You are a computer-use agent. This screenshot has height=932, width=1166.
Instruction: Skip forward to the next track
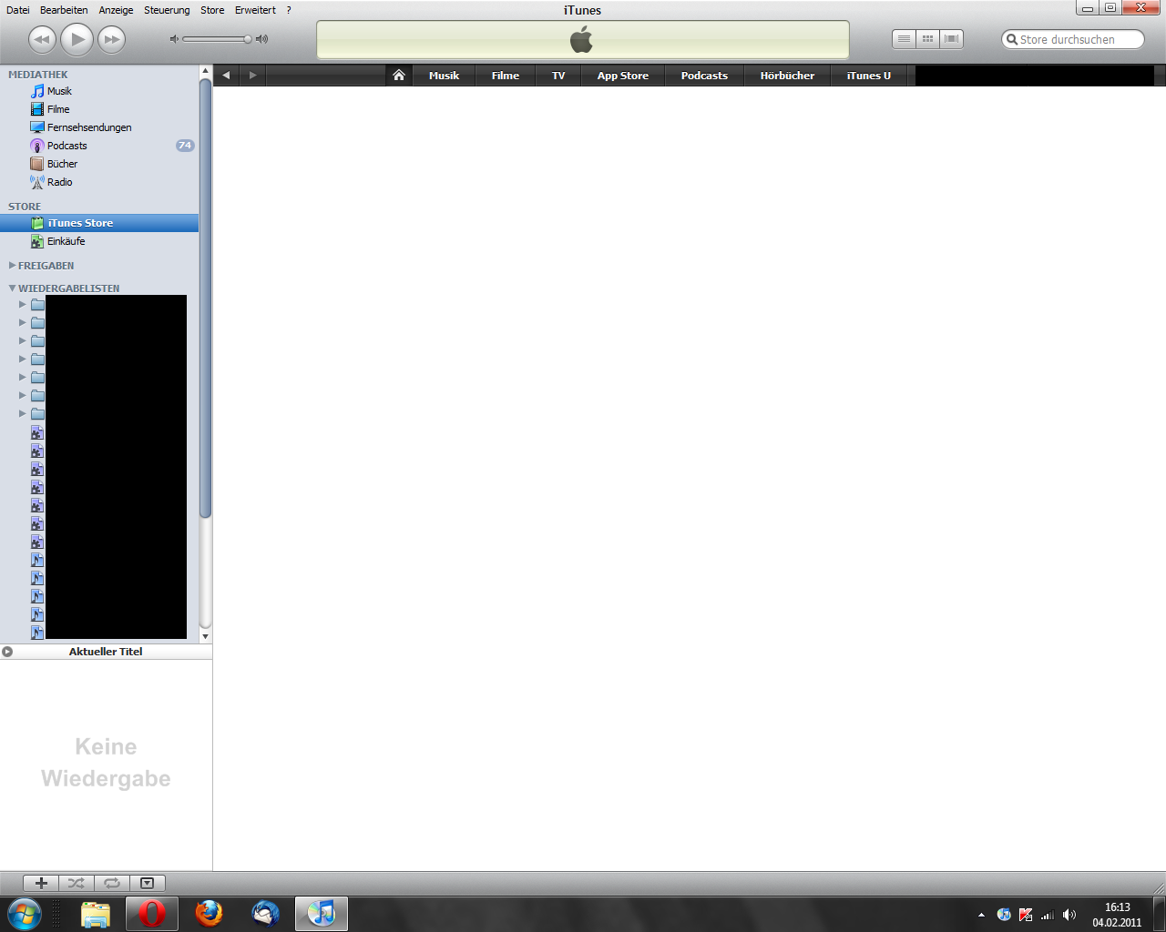(112, 39)
